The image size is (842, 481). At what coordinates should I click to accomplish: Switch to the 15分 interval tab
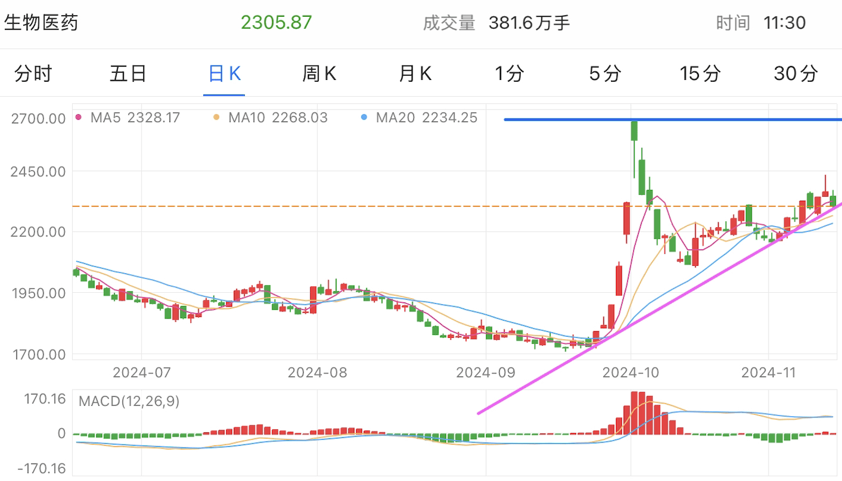[x=700, y=74]
